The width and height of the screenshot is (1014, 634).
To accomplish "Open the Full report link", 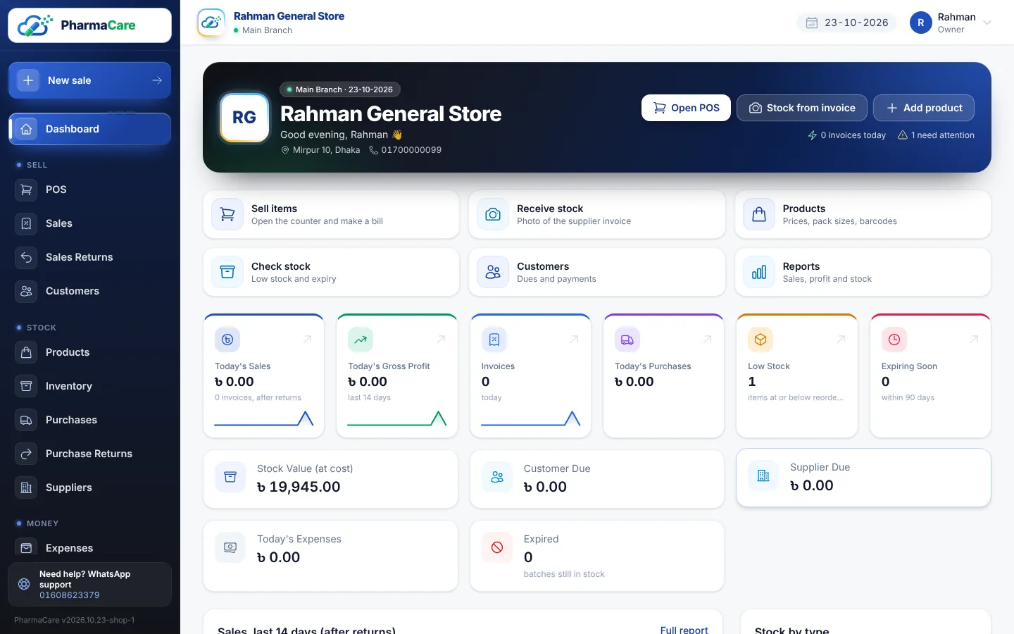I will [684, 630].
